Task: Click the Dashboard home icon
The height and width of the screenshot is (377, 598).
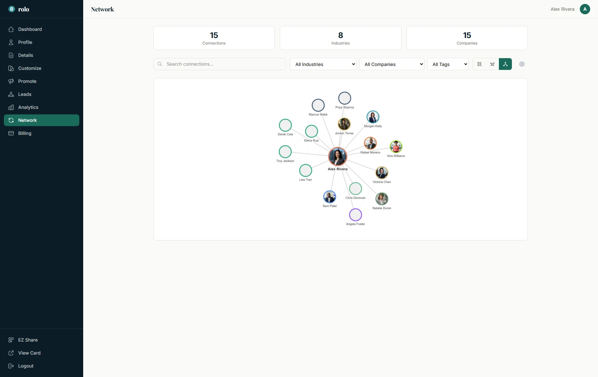Action: pyautogui.click(x=11, y=29)
